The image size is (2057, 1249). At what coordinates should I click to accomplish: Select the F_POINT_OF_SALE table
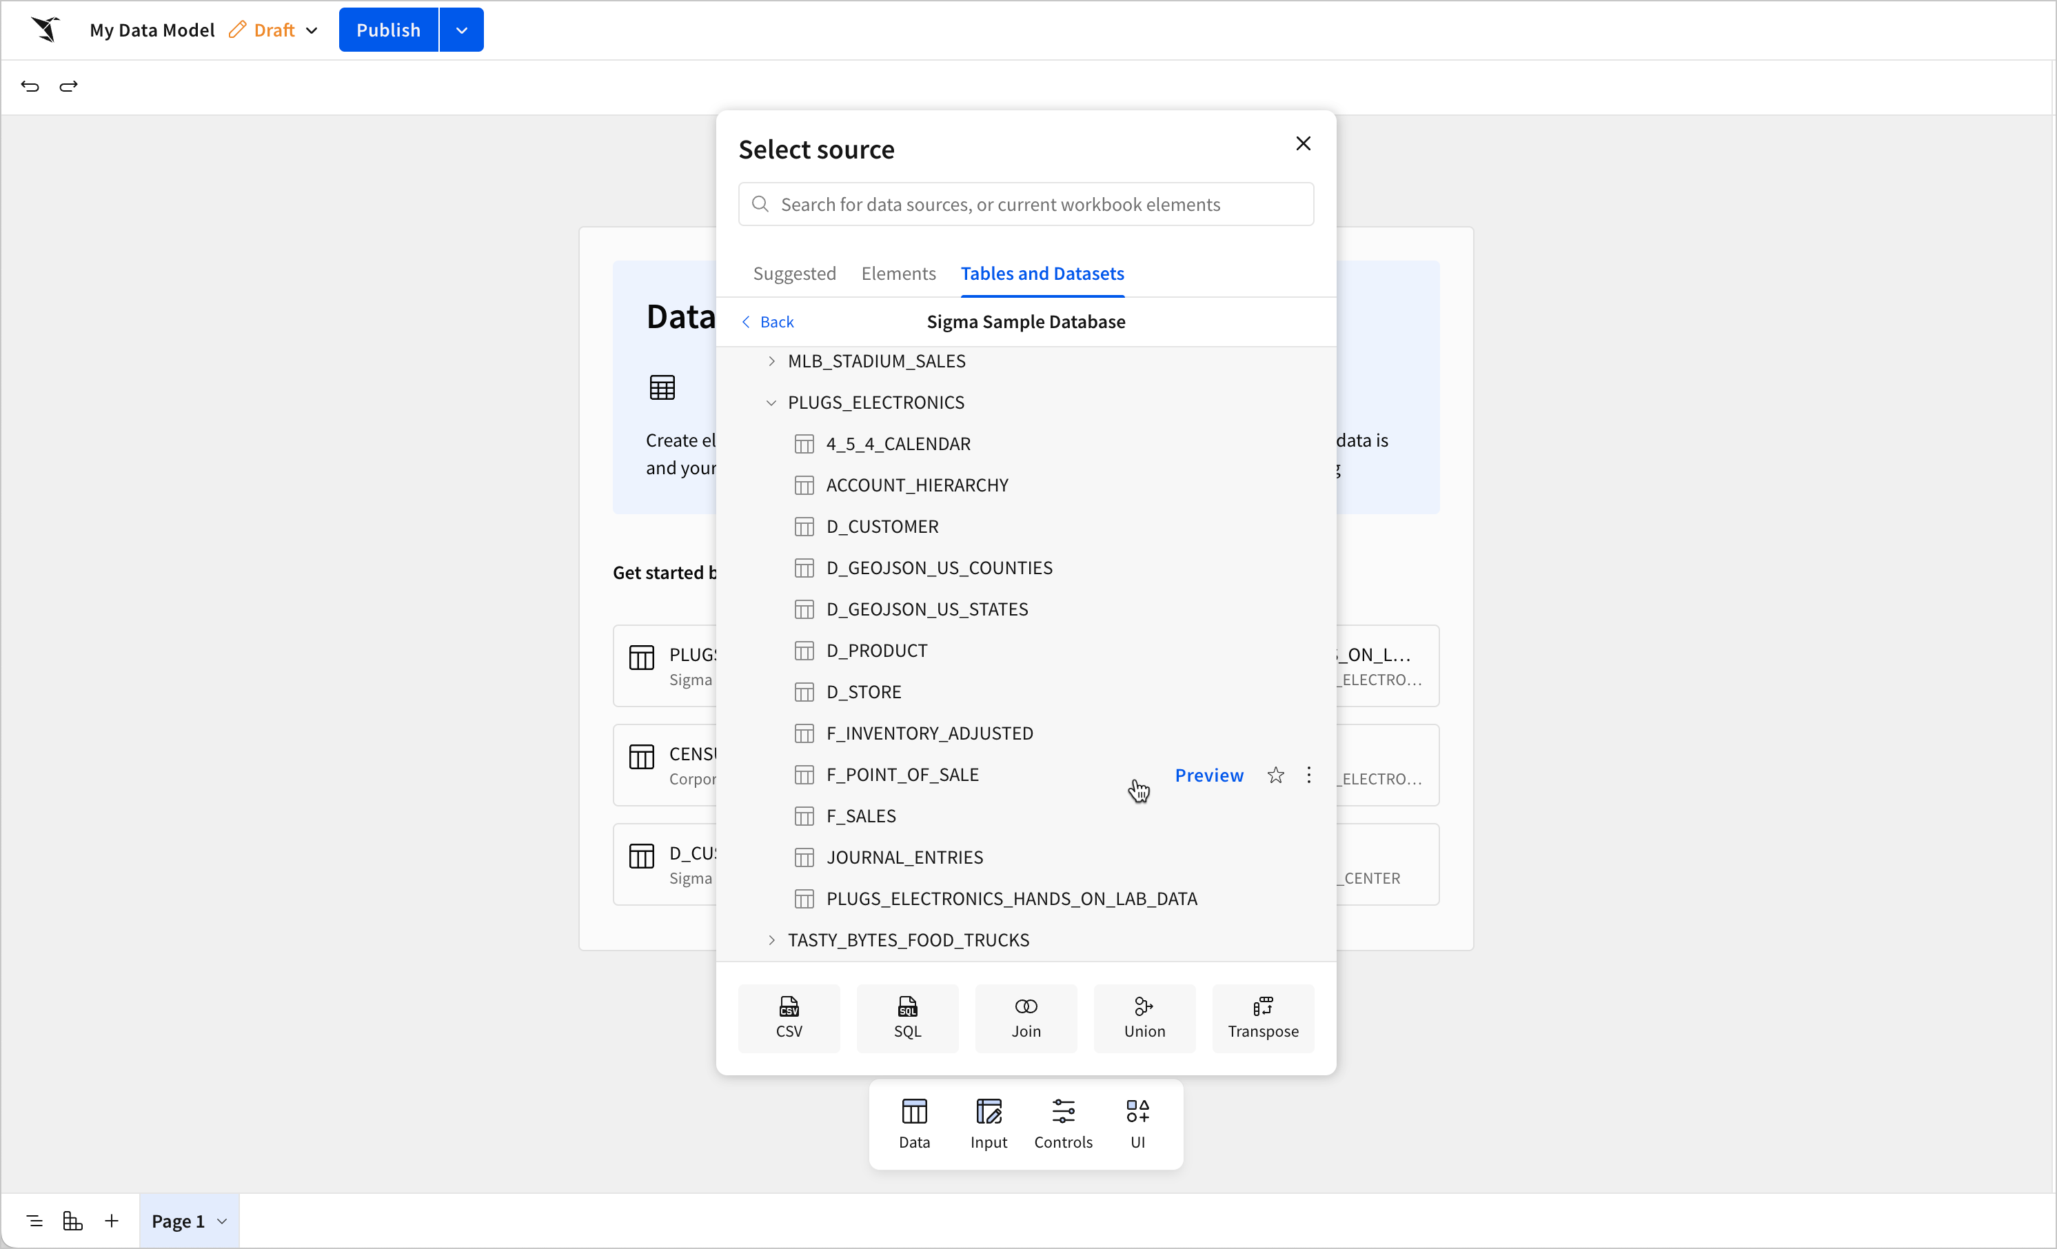(x=902, y=774)
